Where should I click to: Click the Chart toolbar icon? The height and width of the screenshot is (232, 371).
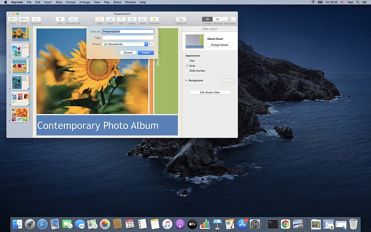pyautogui.click(x=110, y=19)
